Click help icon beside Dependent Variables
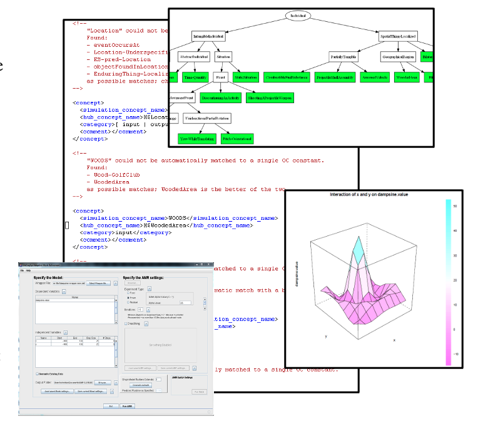Image resolution: width=478 pixels, height=429 pixels. pos(64,291)
